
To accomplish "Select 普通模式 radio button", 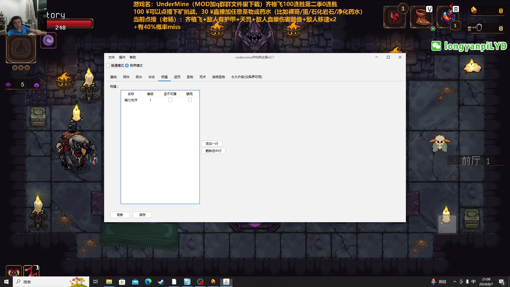I will coord(108,66).
